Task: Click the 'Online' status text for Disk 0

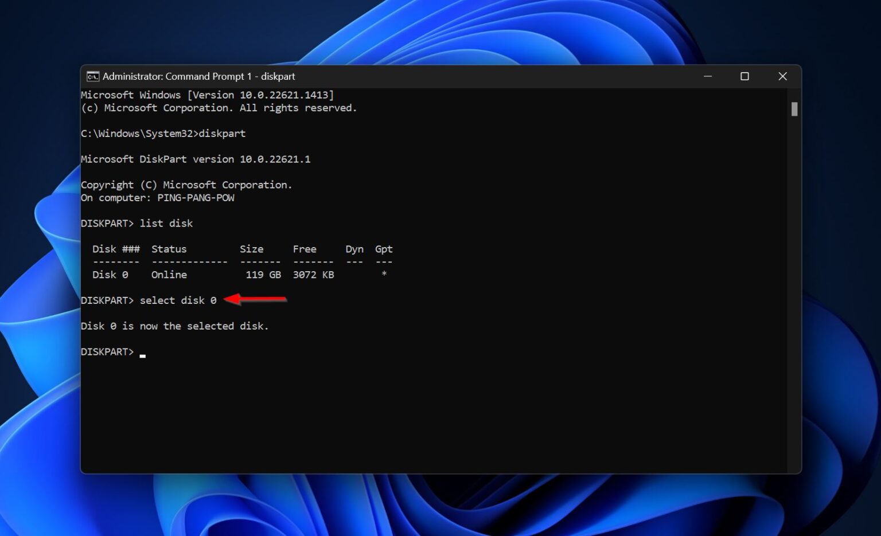Action: coord(169,275)
